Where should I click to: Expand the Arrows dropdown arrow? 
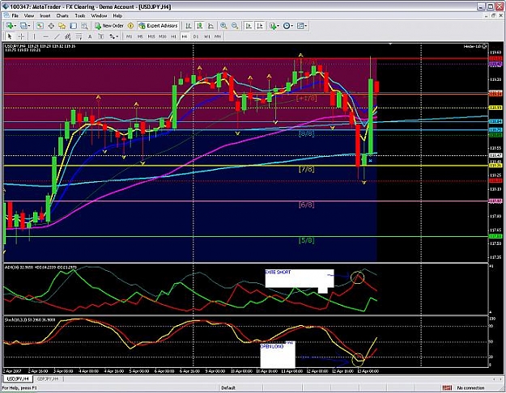(117, 36)
